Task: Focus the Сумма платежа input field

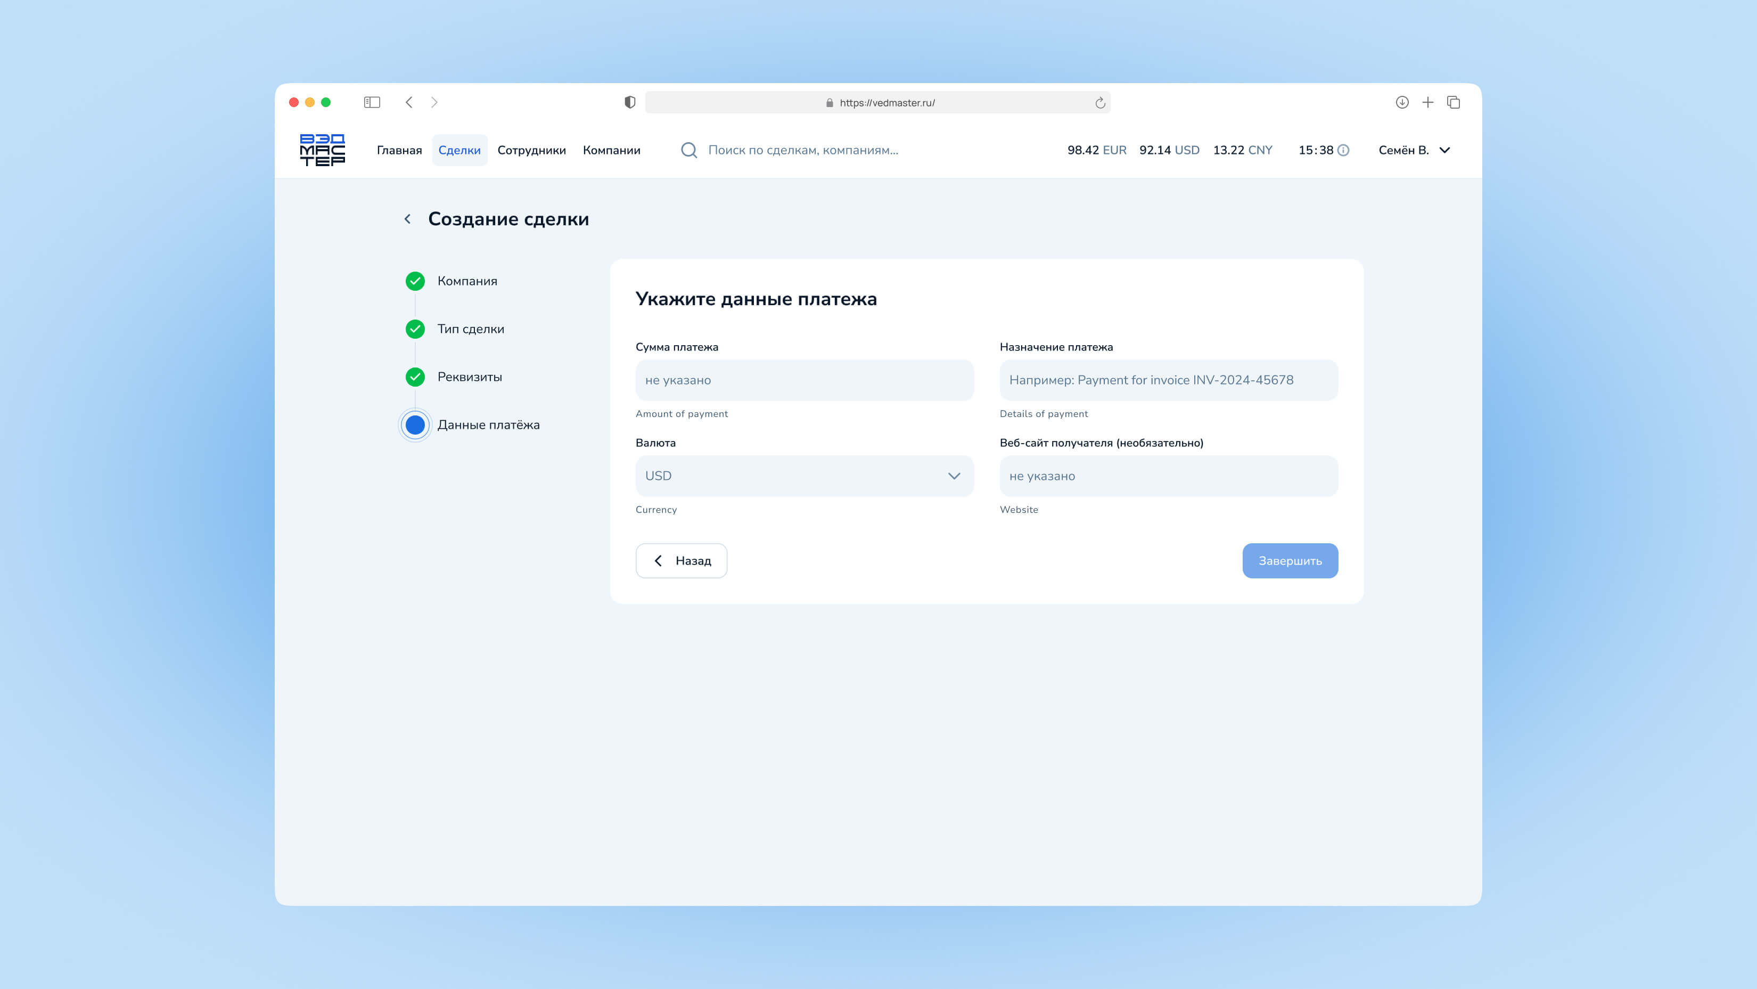Action: pyautogui.click(x=804, y=380)
